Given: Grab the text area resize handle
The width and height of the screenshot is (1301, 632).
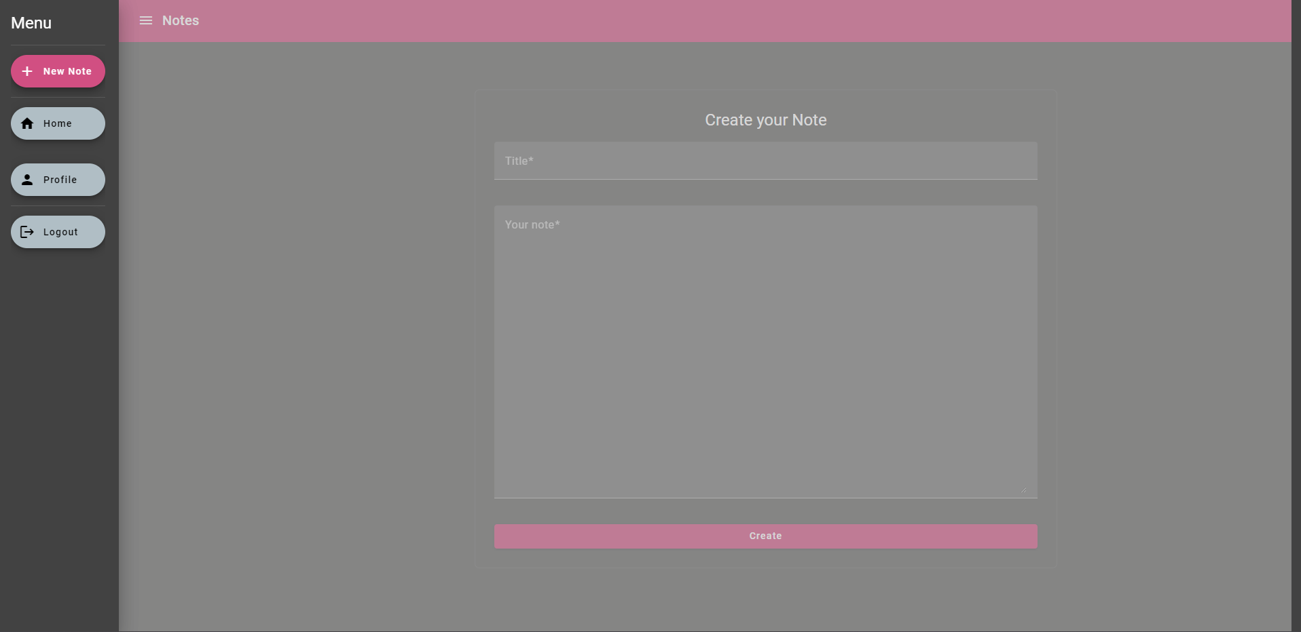Looking at the screenshot, I should (1023, 489).
